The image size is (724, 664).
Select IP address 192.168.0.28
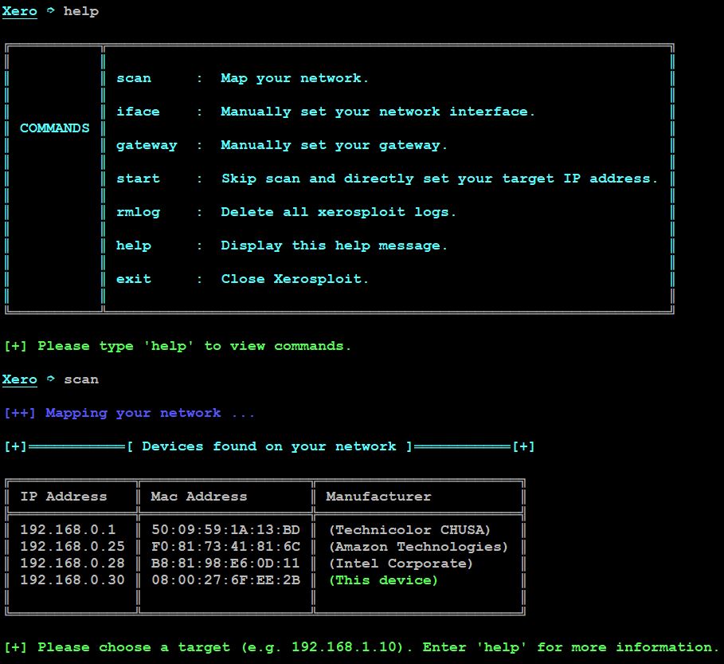point(72,563)
